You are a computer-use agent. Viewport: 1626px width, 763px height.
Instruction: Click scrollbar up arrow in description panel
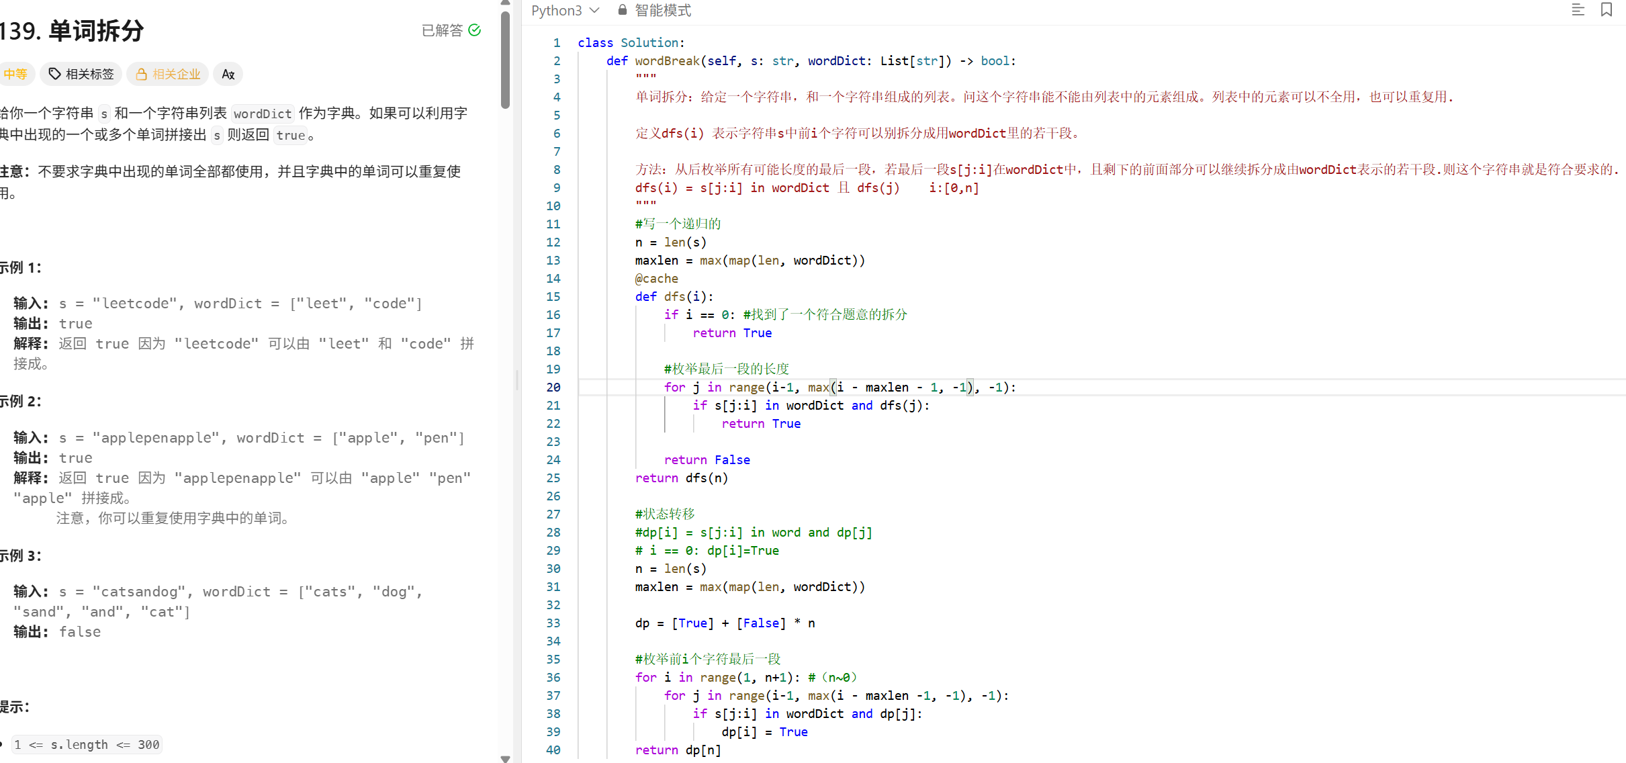pyautogui.click(x=506, y=3)
